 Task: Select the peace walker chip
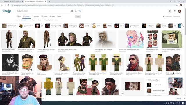tap(26, 26)
